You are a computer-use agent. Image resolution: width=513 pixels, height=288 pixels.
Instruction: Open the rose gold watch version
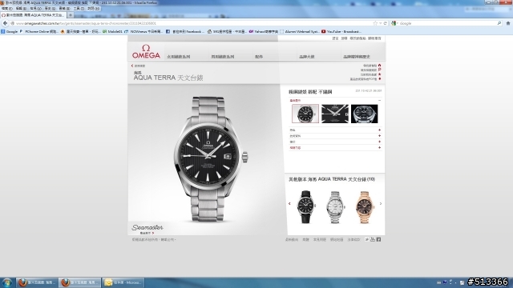coord(365,207)
